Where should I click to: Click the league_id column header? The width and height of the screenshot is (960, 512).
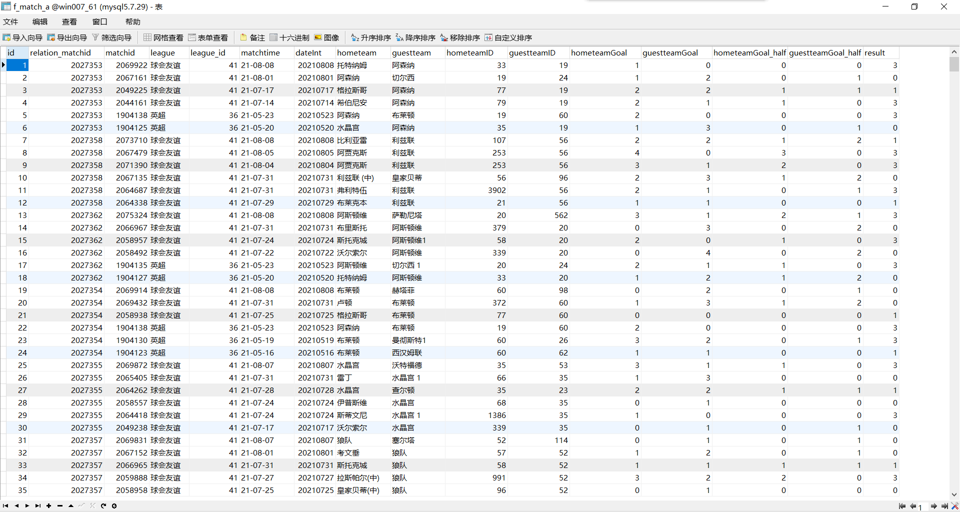214,52
